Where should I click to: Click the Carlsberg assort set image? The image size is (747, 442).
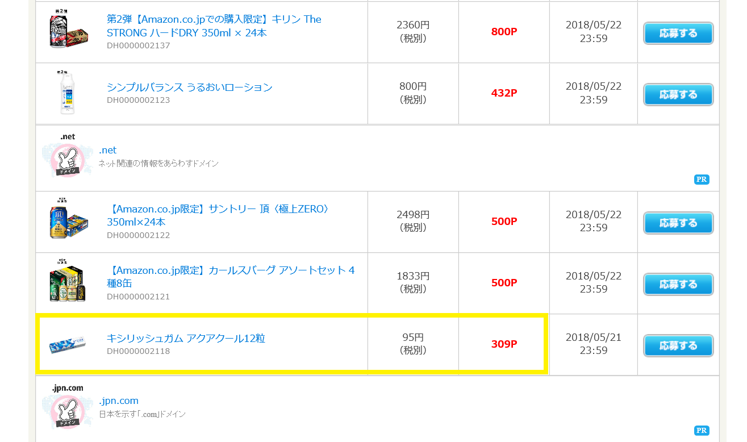coord(68,282)
